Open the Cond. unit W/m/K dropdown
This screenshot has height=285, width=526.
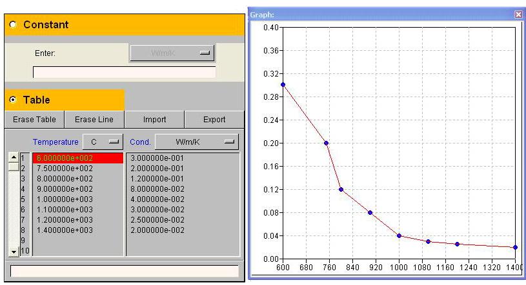tap(197, 142)
